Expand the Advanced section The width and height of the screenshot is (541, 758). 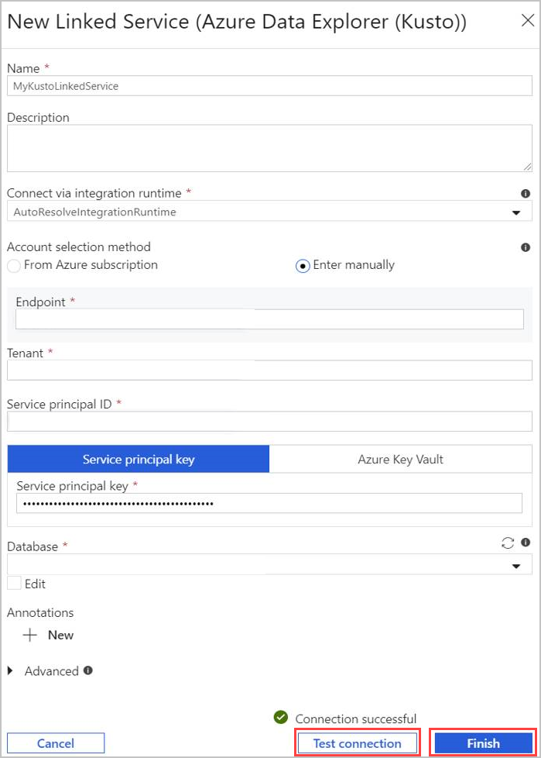click(x=9, y=671)
